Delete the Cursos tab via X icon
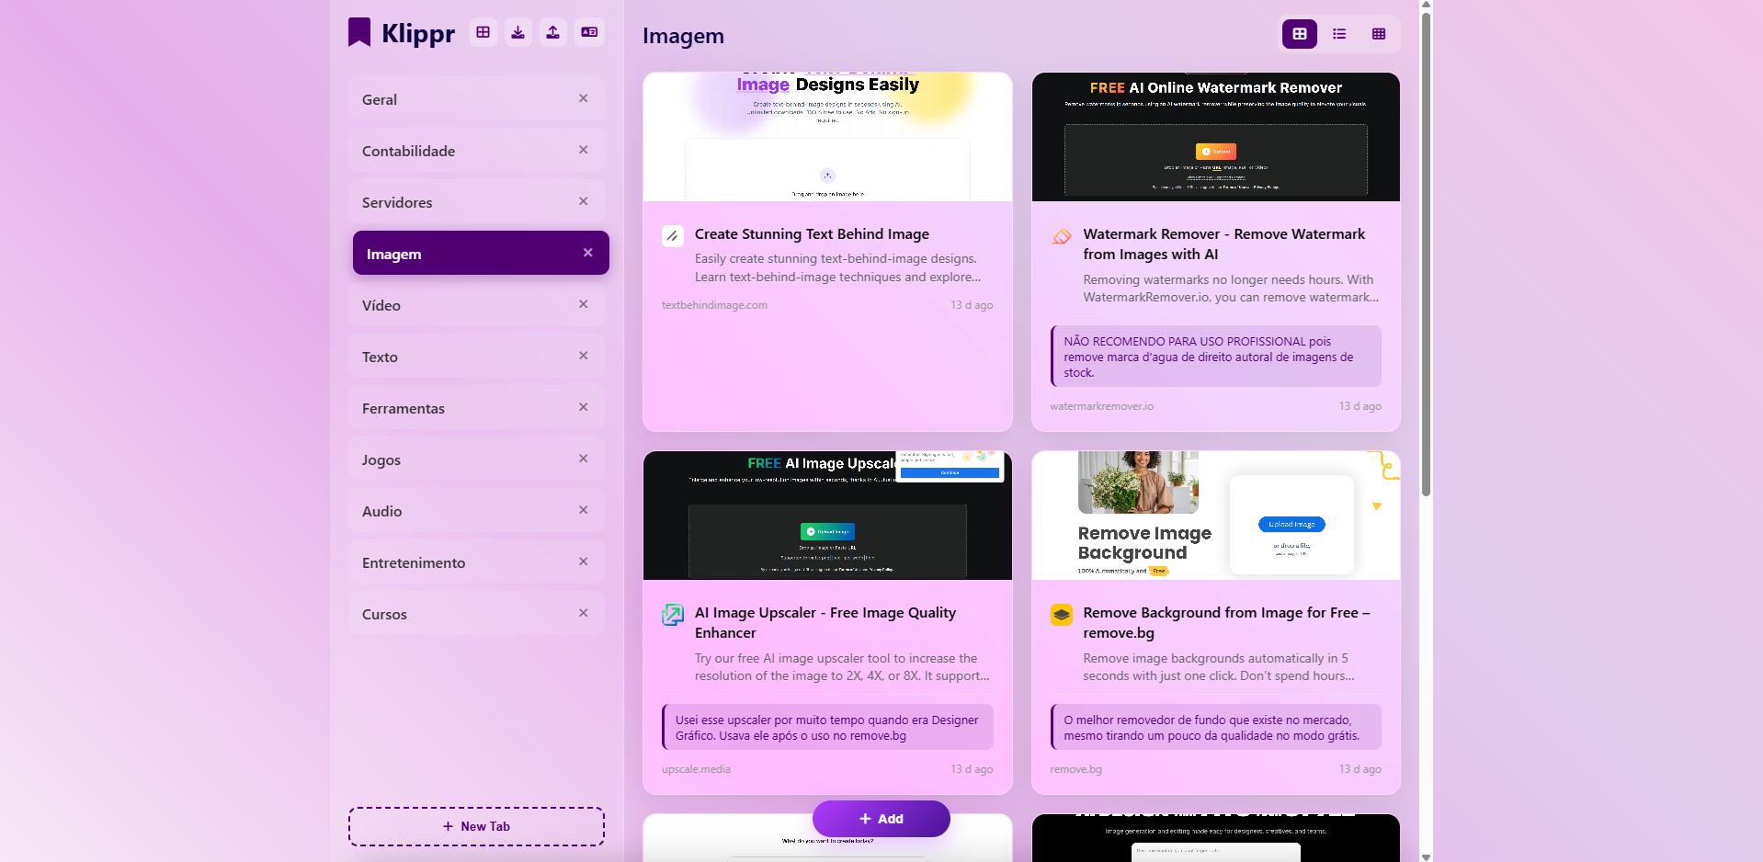1763x862 pixels. [x=583, y=613]
